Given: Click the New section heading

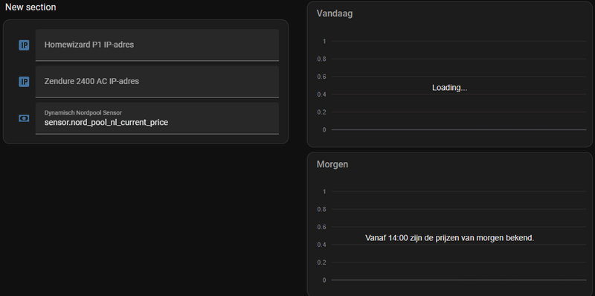Looking at the screenshot, I should coord(30,7).
